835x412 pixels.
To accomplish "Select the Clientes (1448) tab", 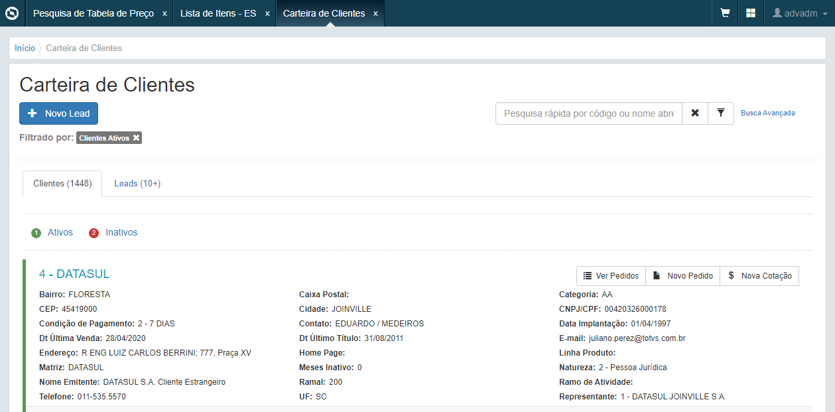I will 62,184.
